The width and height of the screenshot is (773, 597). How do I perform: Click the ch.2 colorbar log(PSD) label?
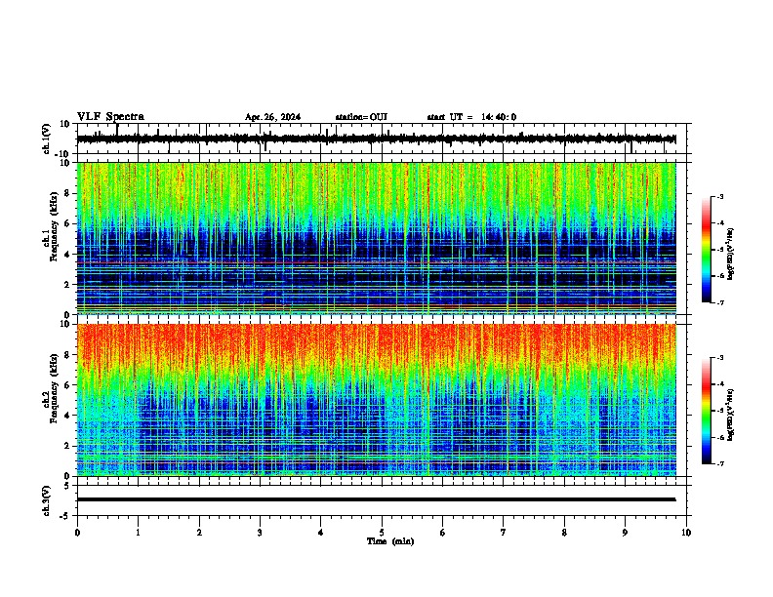coord(730,415)
